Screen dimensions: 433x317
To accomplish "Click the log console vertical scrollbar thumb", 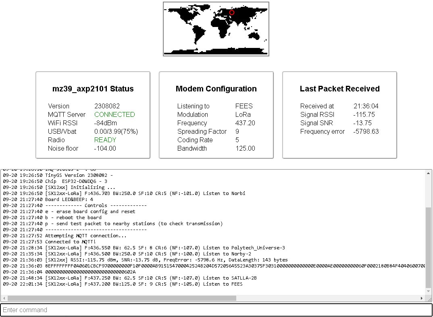I will tap(428, 248).
